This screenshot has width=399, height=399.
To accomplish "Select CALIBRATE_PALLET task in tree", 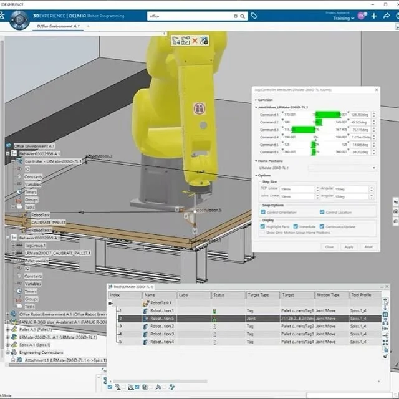I will pyautogui.click(x=49, y=223).
